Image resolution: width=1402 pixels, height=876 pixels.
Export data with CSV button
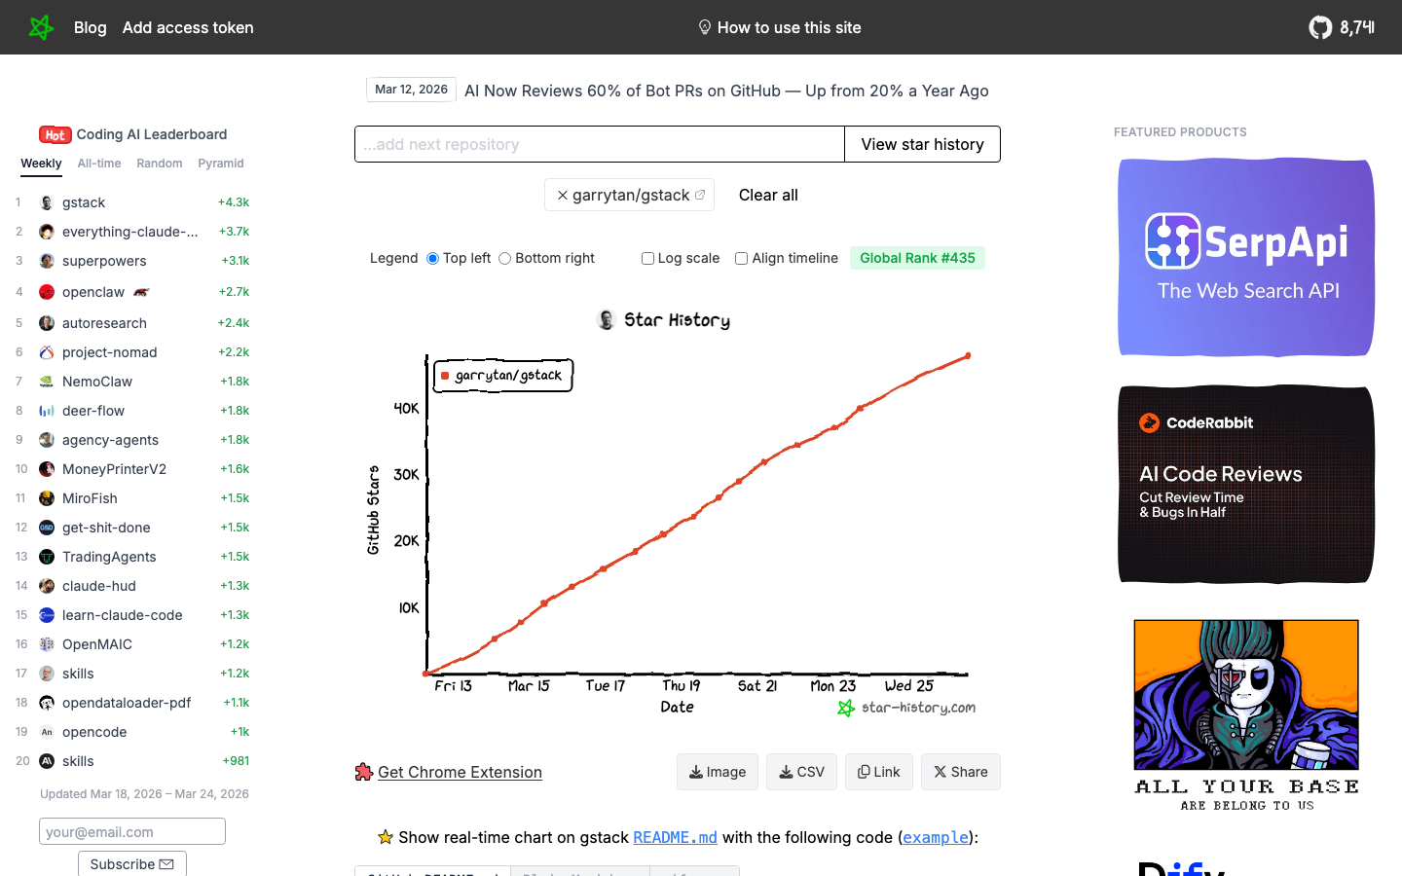801,772
